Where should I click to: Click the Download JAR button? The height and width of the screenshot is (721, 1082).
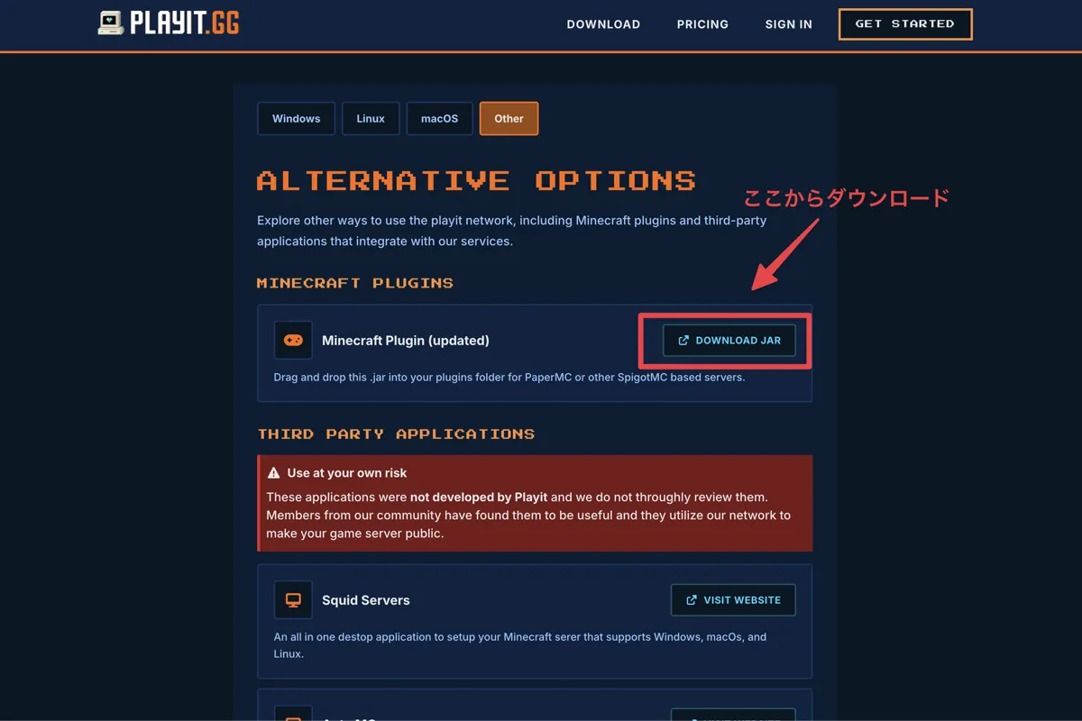729,341
